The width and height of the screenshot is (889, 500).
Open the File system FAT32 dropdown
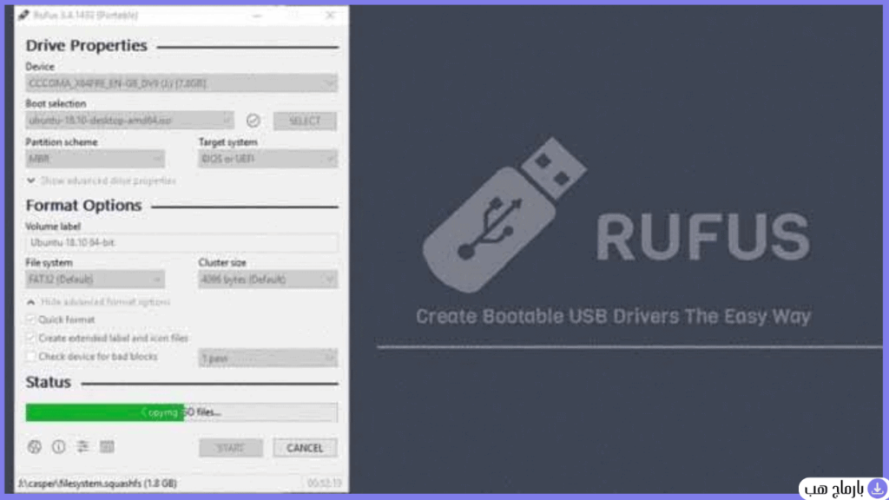[x=95, y=279]
